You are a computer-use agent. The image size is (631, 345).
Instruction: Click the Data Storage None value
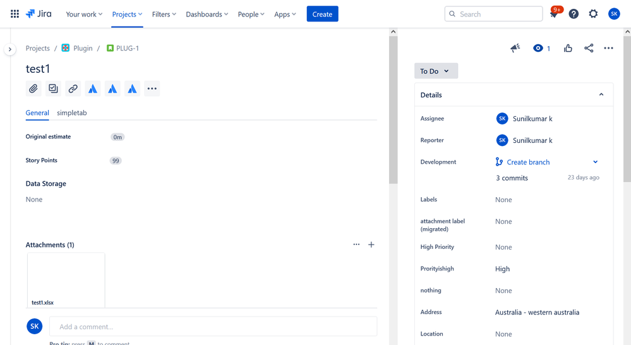[x=34, y=199]
